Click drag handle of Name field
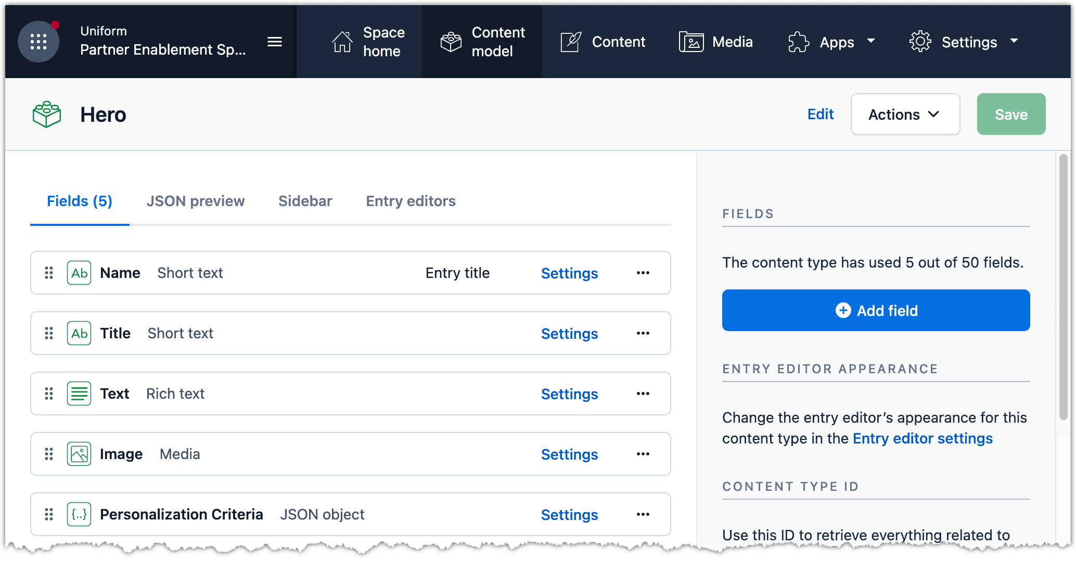This screenshot has width=1076, height=584. [x=49, y=273]
